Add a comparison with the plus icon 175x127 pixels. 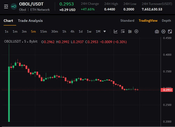coord(136,31)
